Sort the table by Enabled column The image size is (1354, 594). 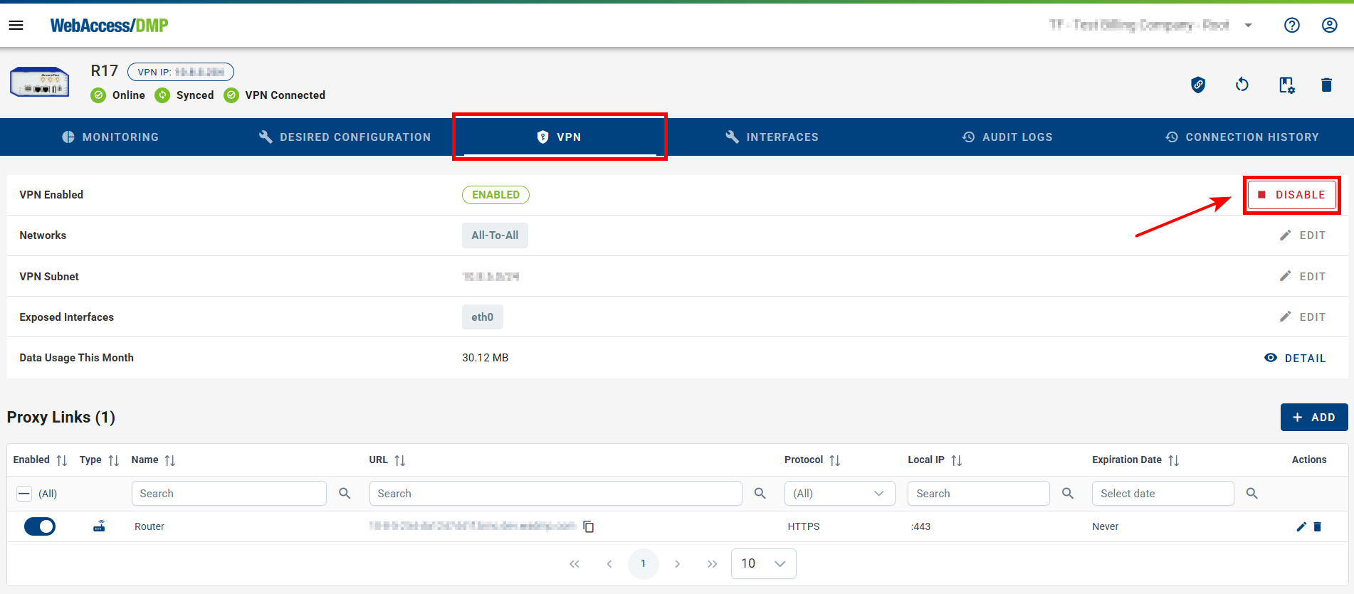coord(61,460)
